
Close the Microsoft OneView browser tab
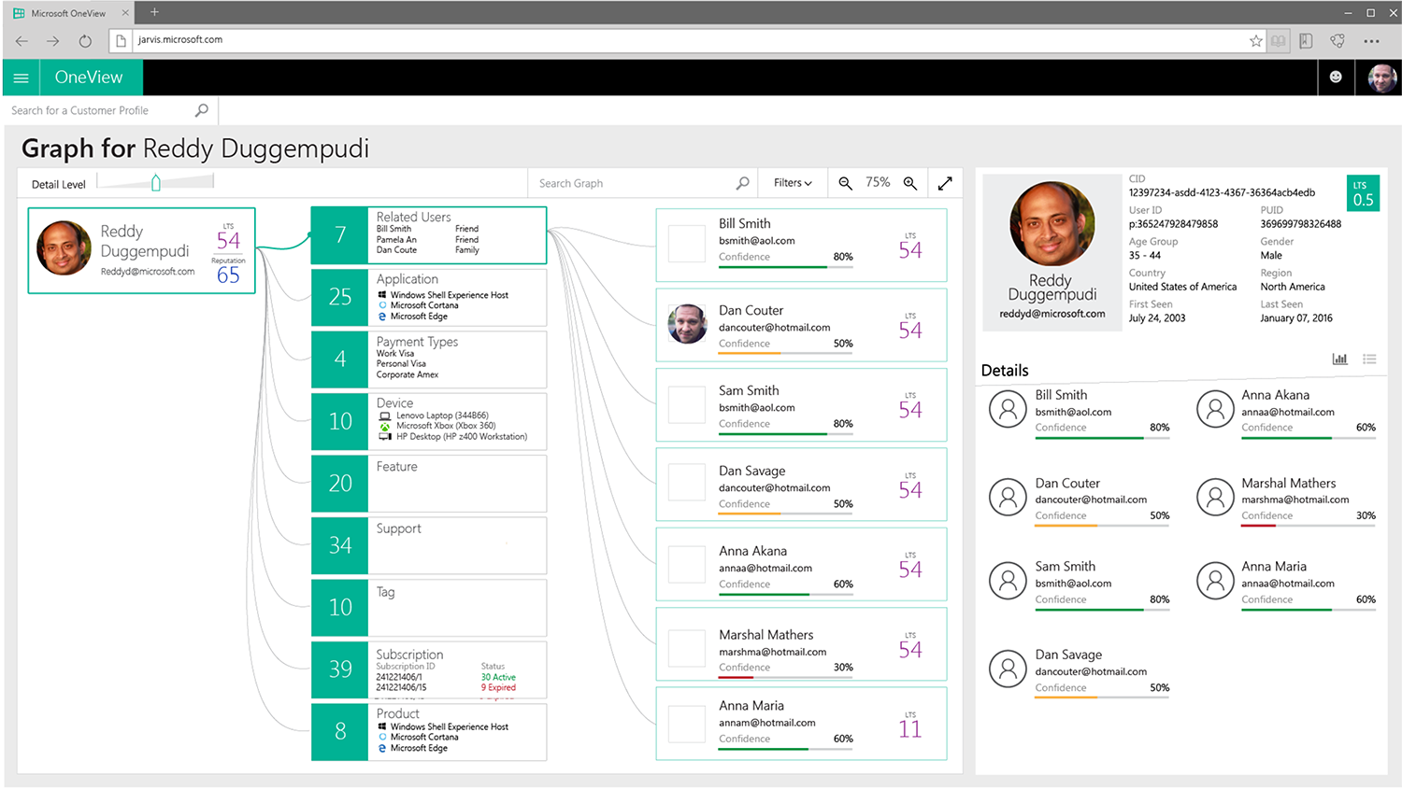(x=125, y=13)
